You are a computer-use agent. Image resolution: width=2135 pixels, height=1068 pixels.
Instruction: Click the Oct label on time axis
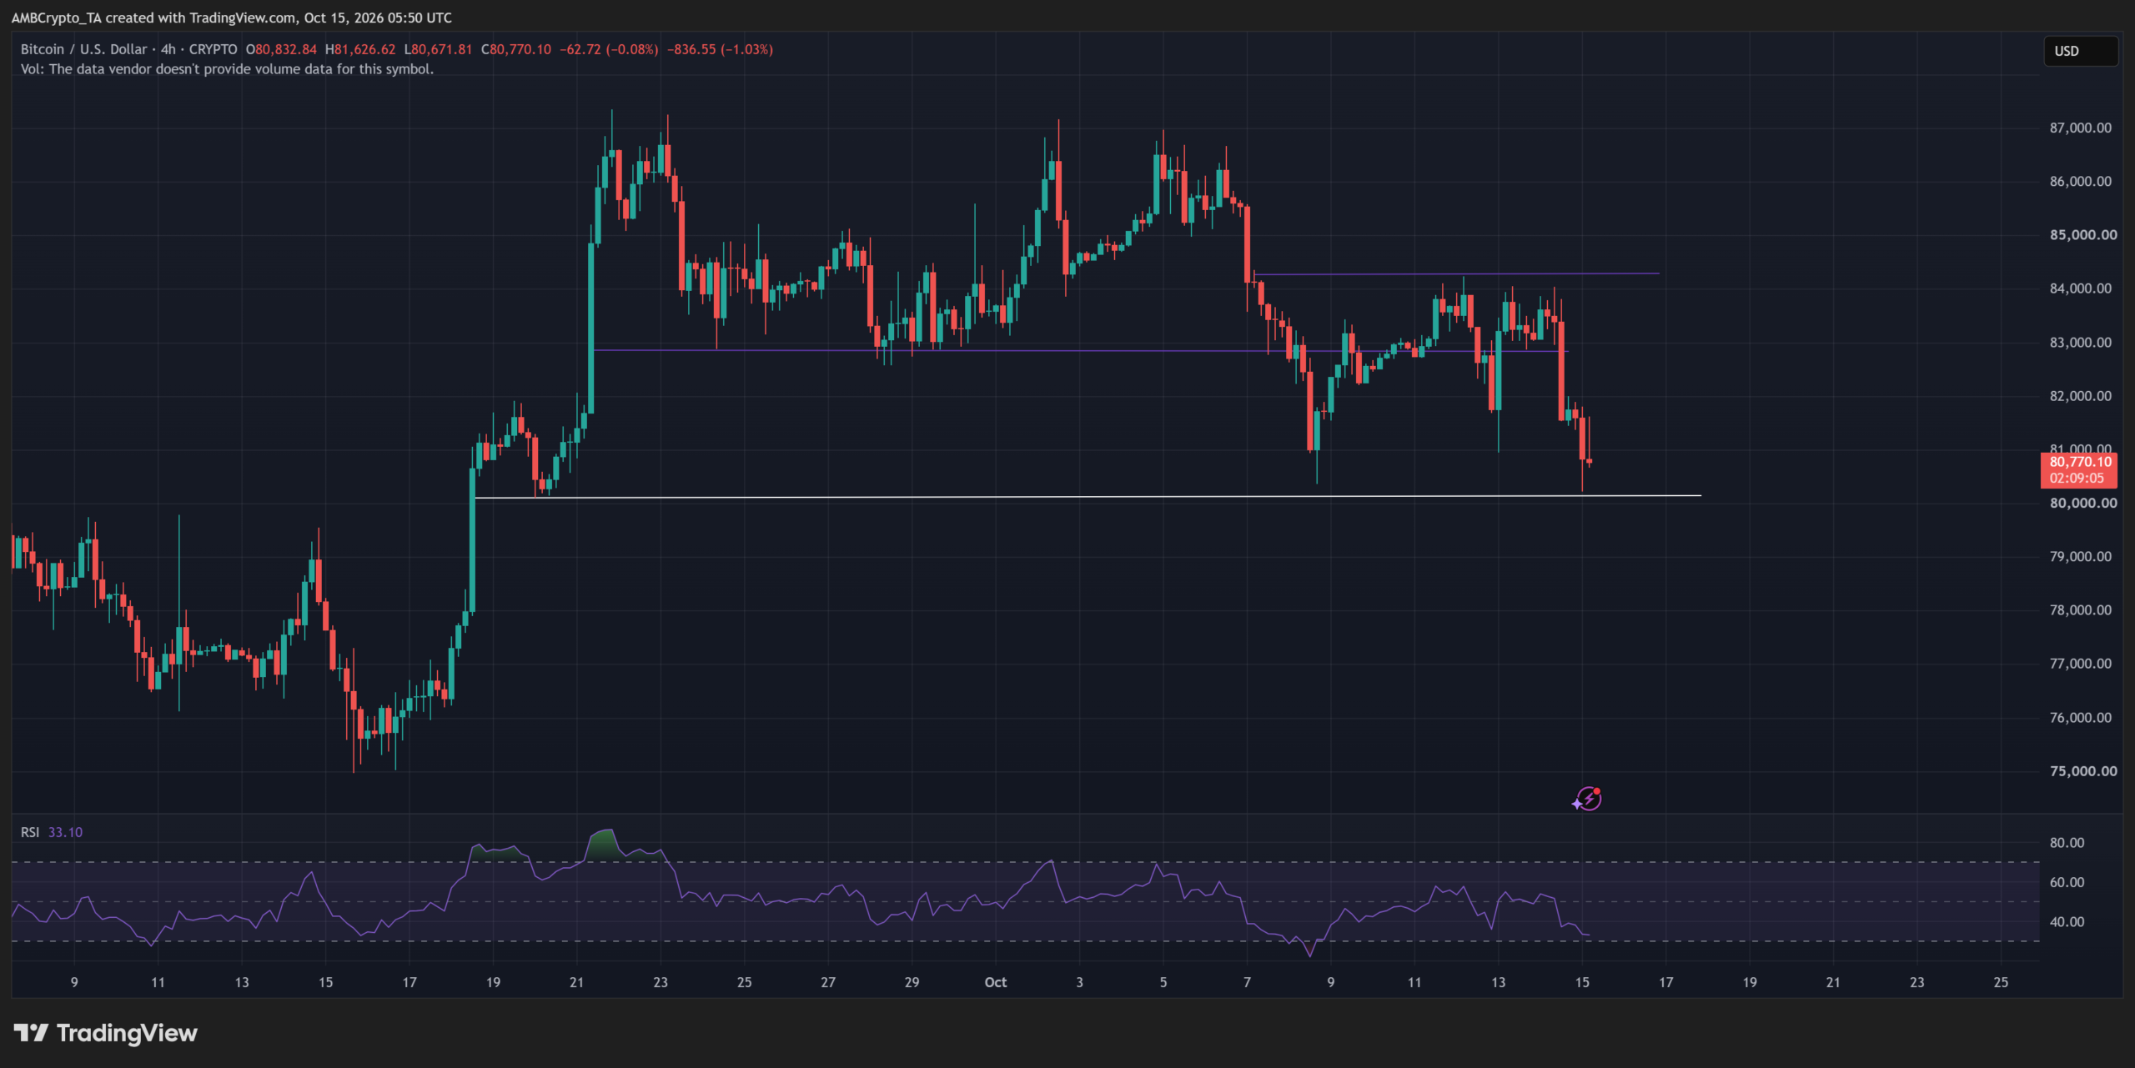[x=995, y=982]
